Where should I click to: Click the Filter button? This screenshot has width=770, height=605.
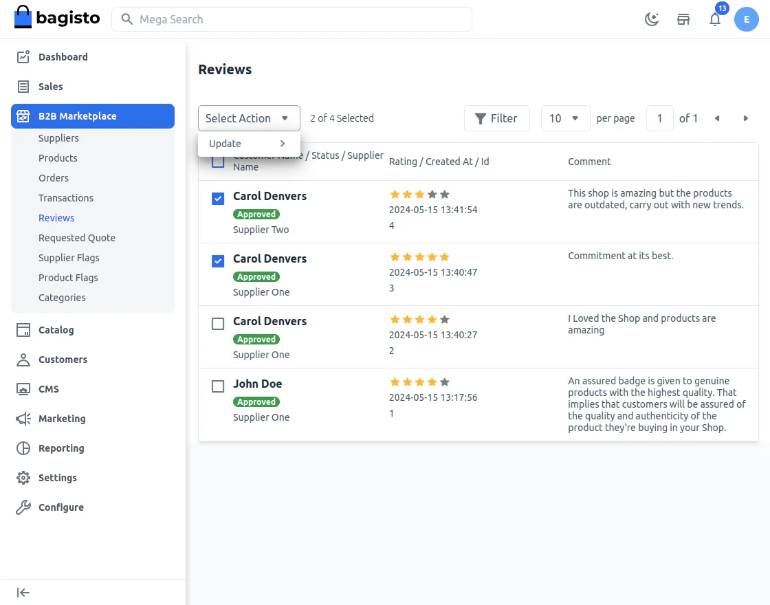click(x=496, y=118)
